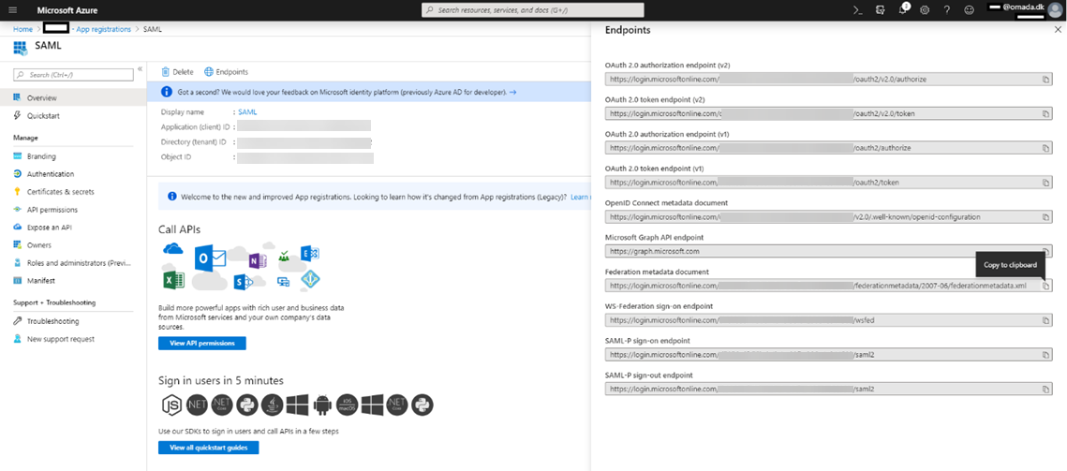Copy the WS-Federation sign-on endpoint
The image size is (1067, 471).
1045,320
